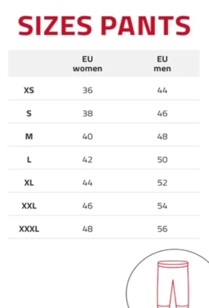Click the XS size row label

(x=29, y=90)
